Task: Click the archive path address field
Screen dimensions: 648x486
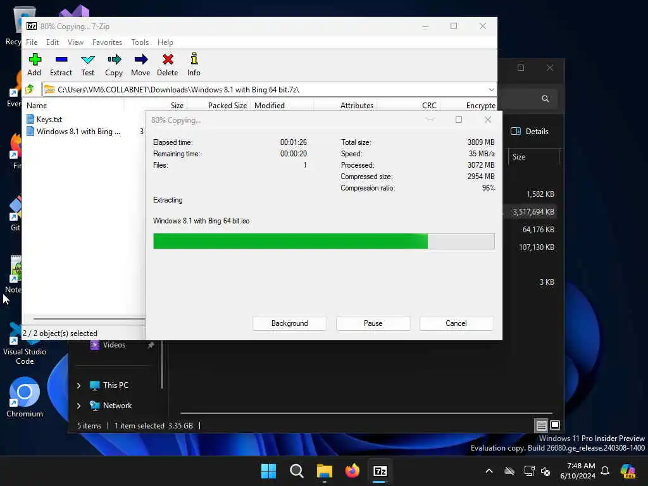Action: tap(265, 90)
